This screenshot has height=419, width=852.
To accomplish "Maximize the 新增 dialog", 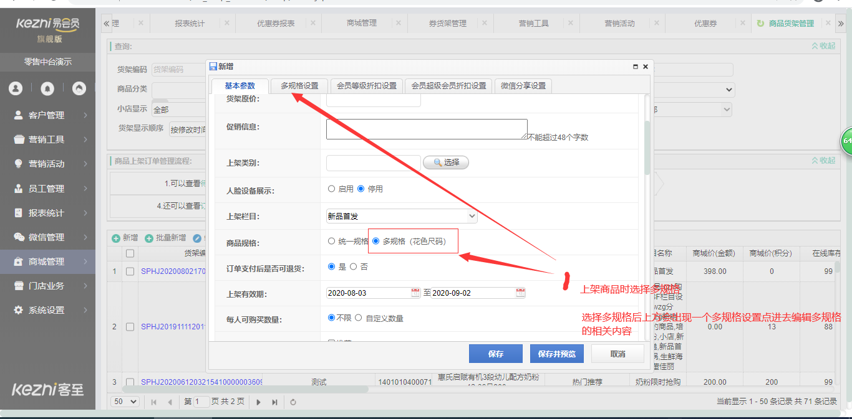I will 636,67.
